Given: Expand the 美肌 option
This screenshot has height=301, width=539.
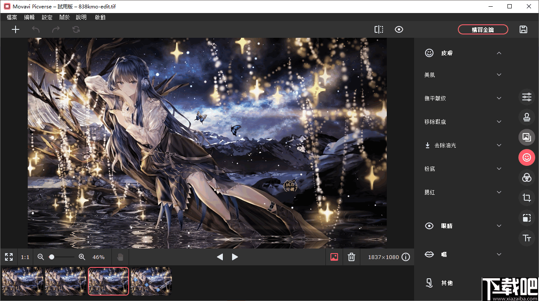Looking at the screenshot, I should point(499,75).
